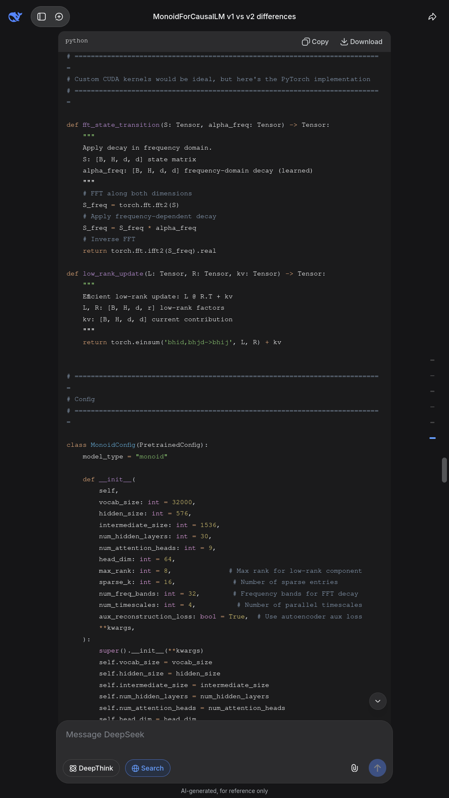Go to the fourth message navigation marker

click(x=432, y=407)
